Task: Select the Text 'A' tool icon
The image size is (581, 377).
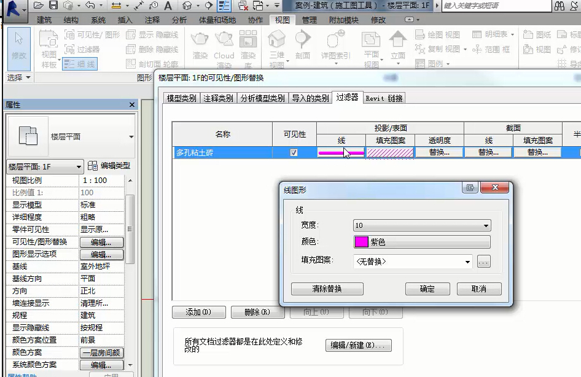Action: click(x=168, y=6)
